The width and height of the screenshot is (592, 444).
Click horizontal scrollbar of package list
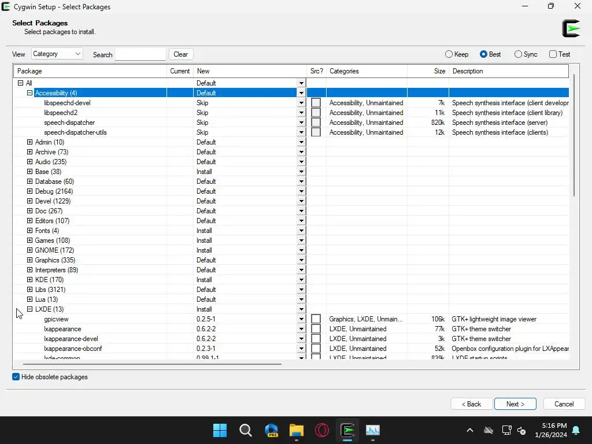coord(152,364)
